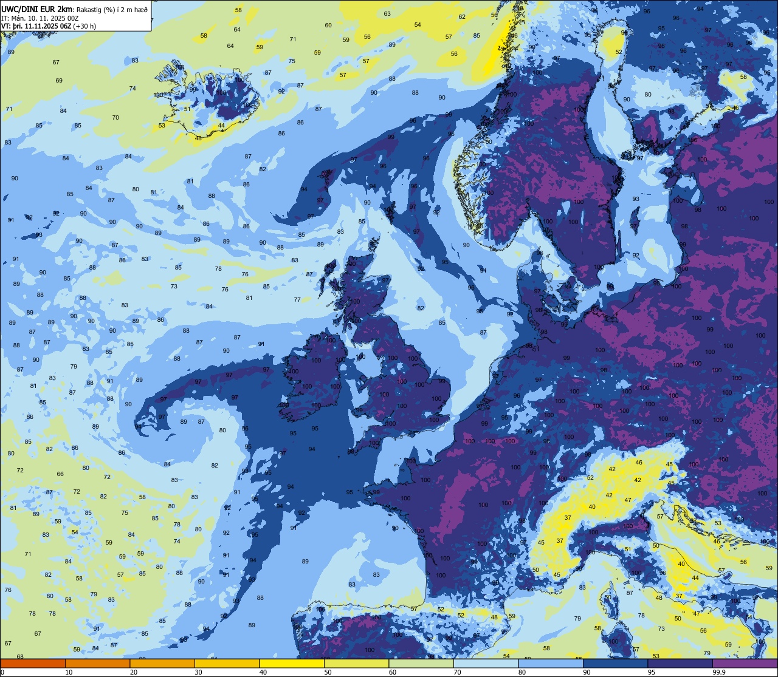Click the '99.9' label on the legend scale
The height and width of the screenshot is (677, 778).
[x=719, y=672]
